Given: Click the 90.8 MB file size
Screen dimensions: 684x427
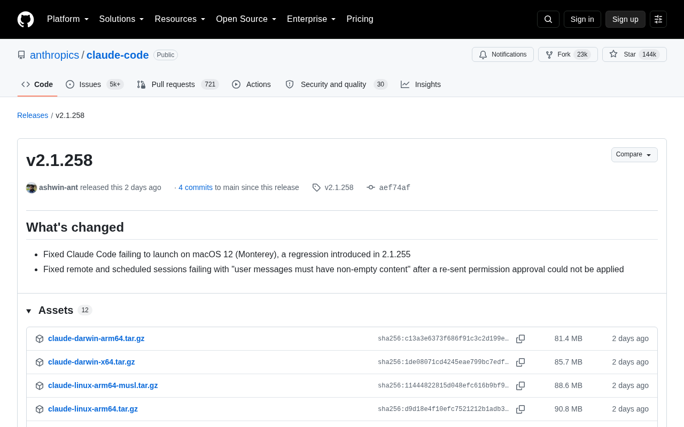Looking at the screenshot, I should coord(568,409).
